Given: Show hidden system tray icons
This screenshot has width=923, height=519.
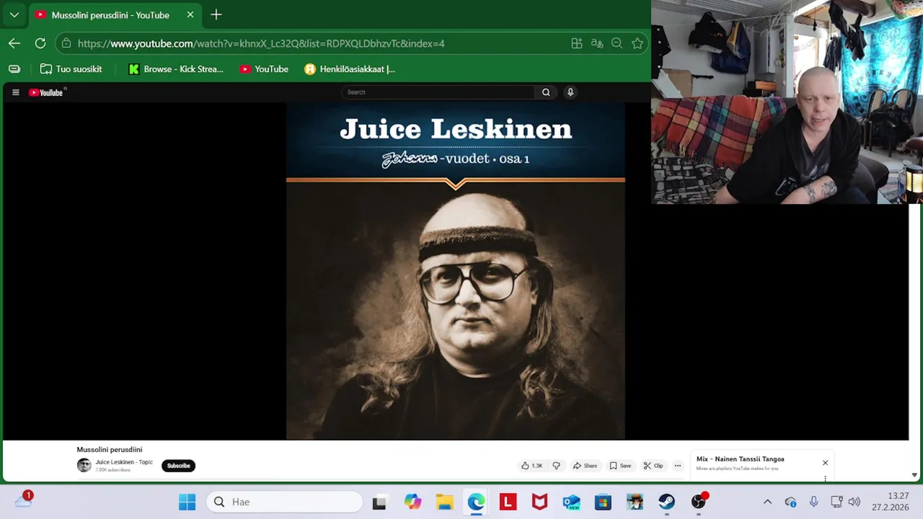Looking at the screenshot, I should pos(767,502).
